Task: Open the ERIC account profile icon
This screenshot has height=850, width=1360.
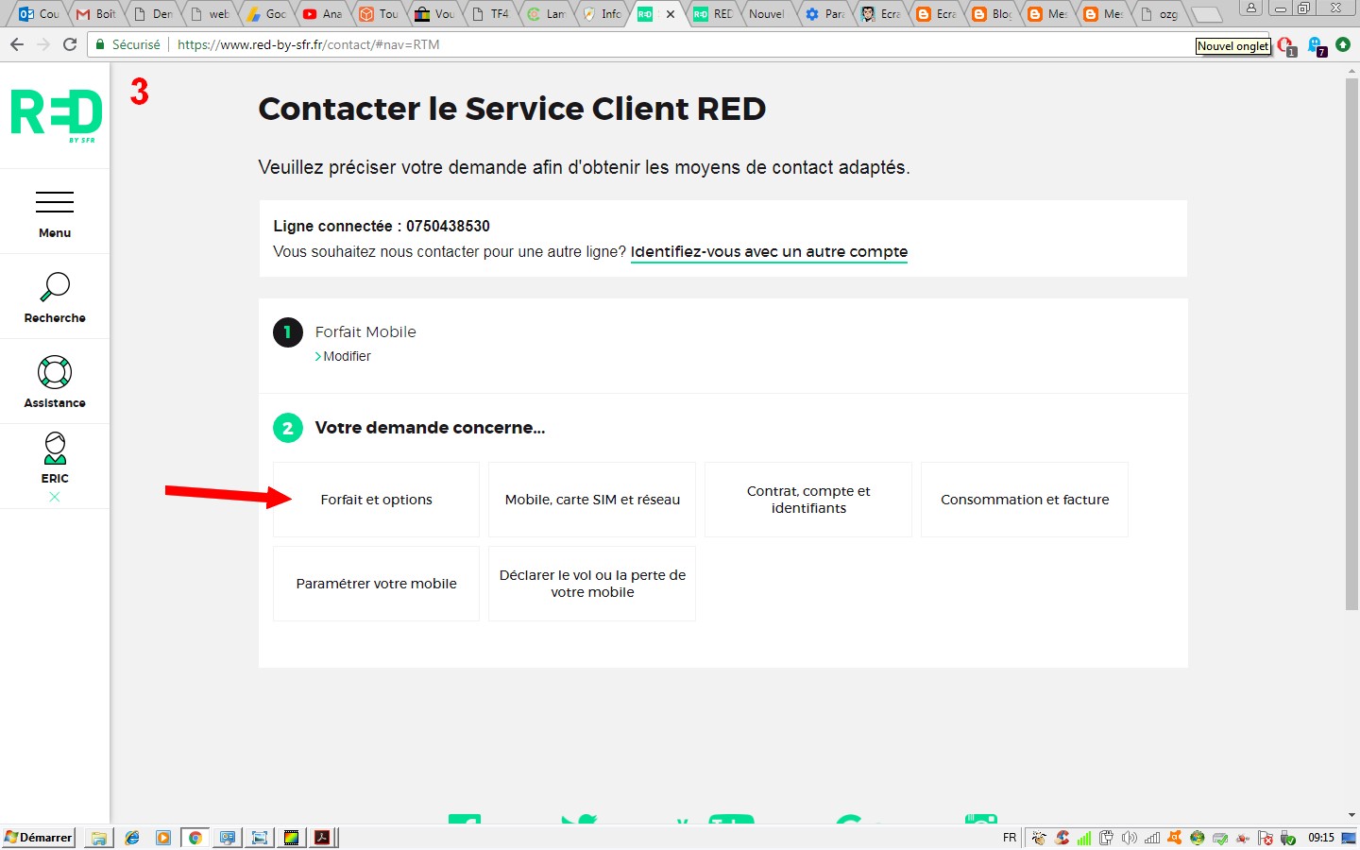Action: click(55, 458)
